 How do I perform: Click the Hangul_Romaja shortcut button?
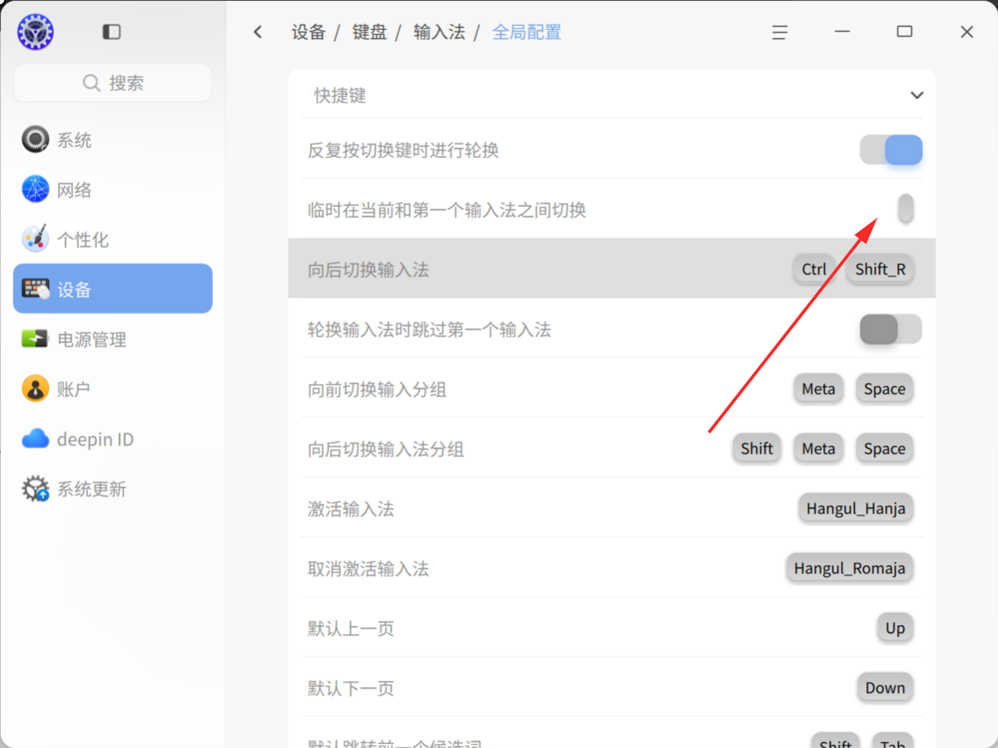coord(849,568)
